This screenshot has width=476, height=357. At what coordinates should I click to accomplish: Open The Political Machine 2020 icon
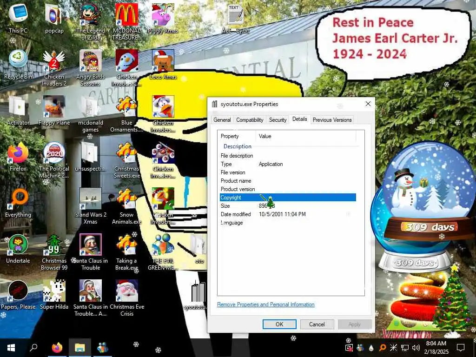pos(54,160)
